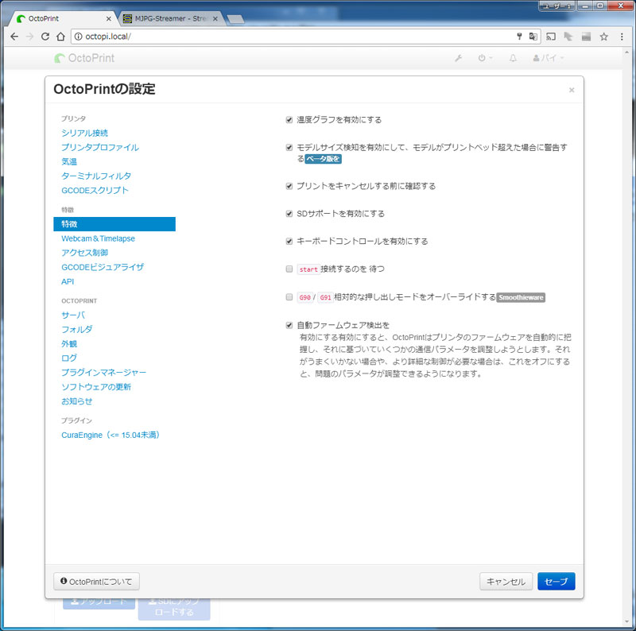The width and height of the screenshot is (636, 631).
Task: Toggle the モデルサイズ検知 checkbox
Action: coord(289,148)
